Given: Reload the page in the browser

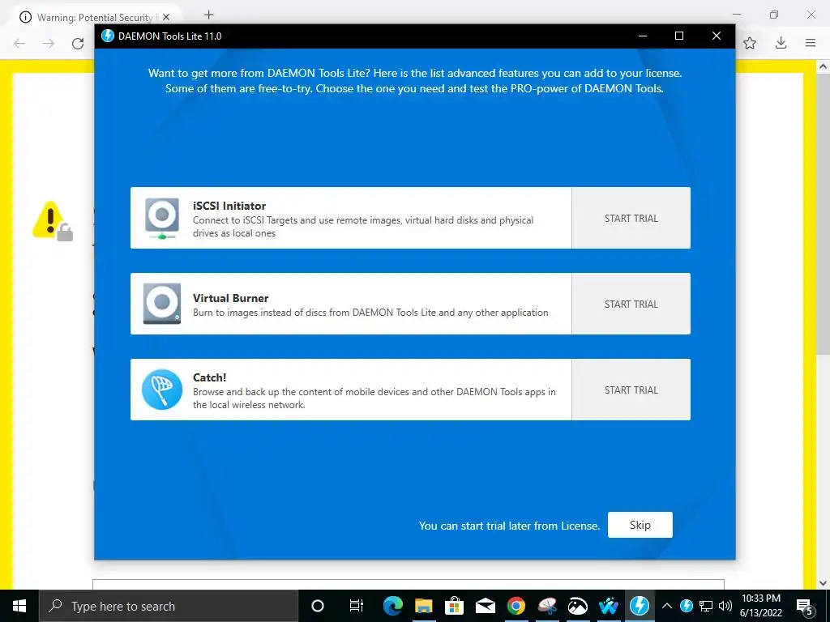Looking at the screenshot, I should pos(78,44).
